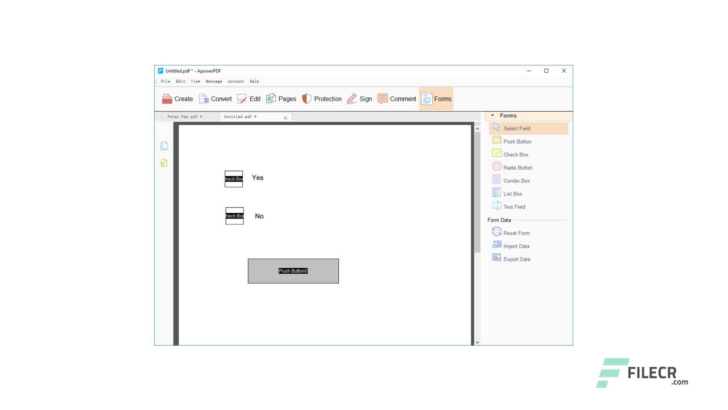728x410 pixels.
Task: Click Push Button0 on the form
Action: pos(293,270)
